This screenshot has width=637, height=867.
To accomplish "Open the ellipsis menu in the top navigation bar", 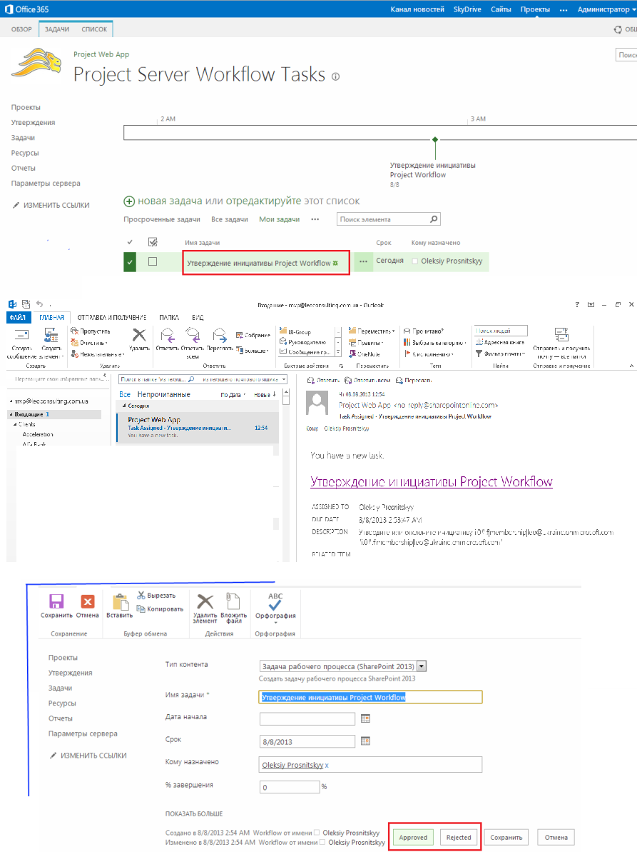I will 564,9.
